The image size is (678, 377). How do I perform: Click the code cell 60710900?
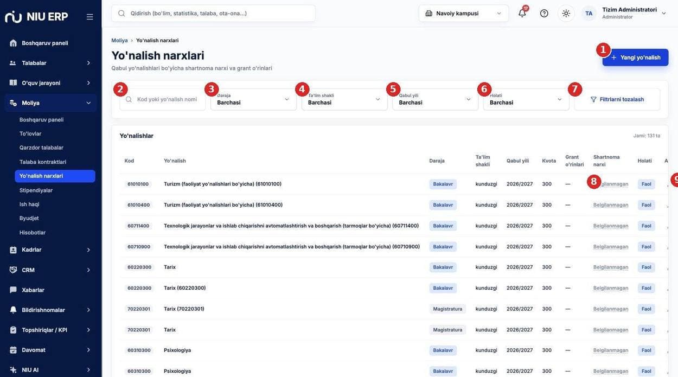(x=139, y=247)
